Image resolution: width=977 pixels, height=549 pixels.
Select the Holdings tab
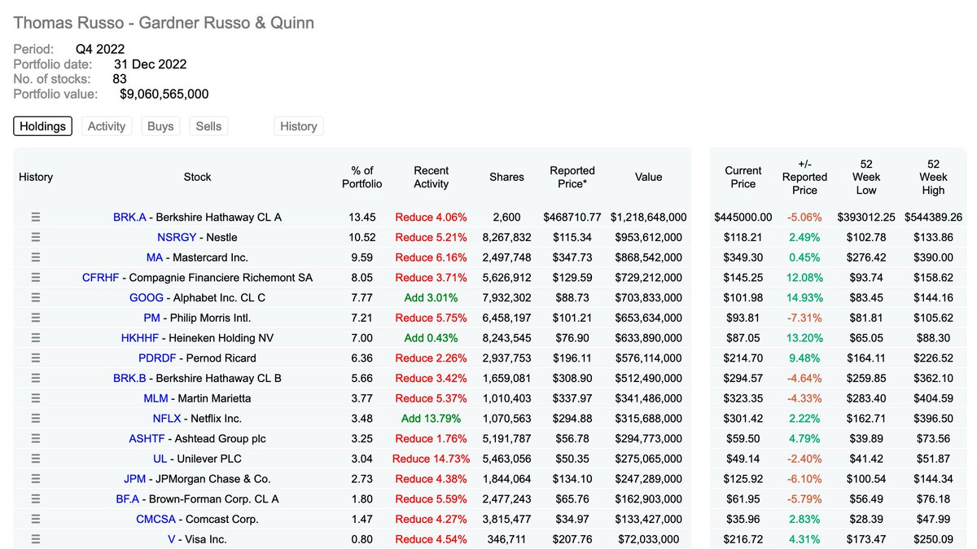click(x=43, y=126)
